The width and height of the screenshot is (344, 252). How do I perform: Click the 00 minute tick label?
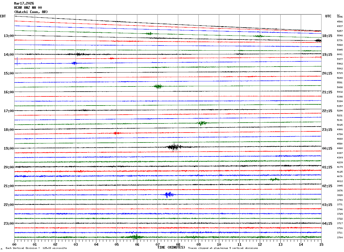(x=14, y=244)
